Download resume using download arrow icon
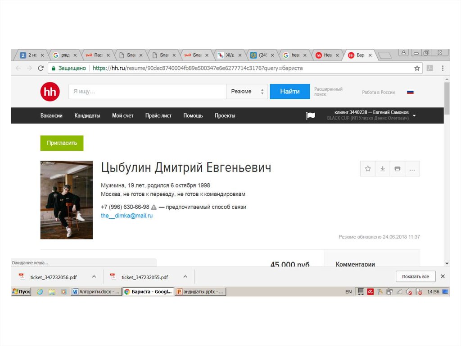 [383, 169]
